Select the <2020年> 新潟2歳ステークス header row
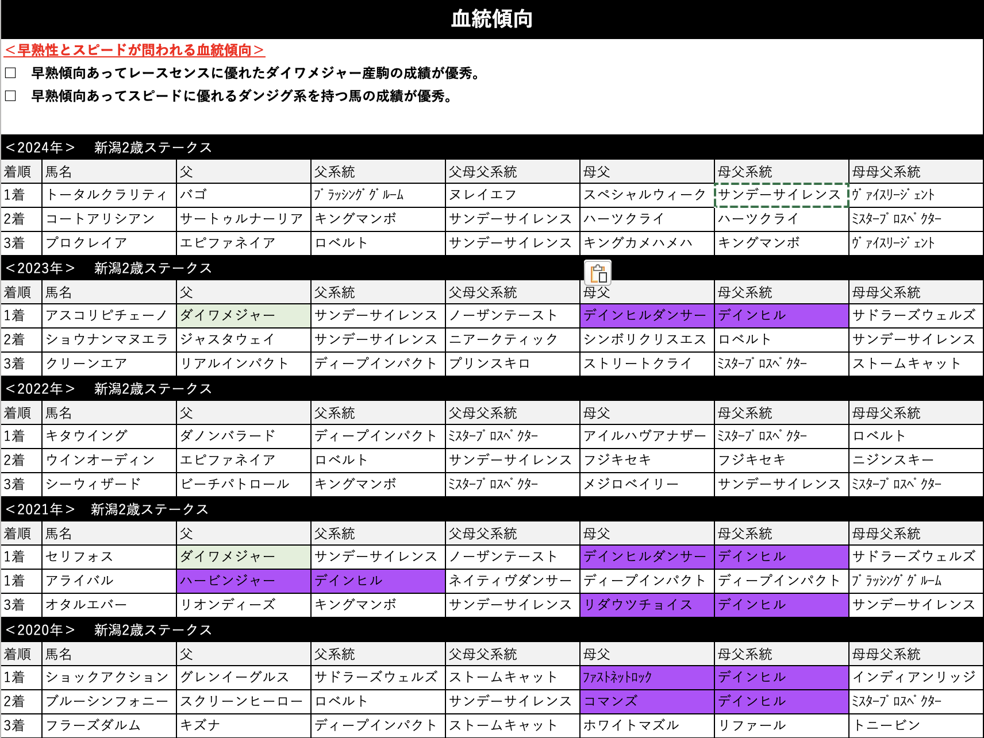This screenshot has width=984, height=738. tap(492, 629)
